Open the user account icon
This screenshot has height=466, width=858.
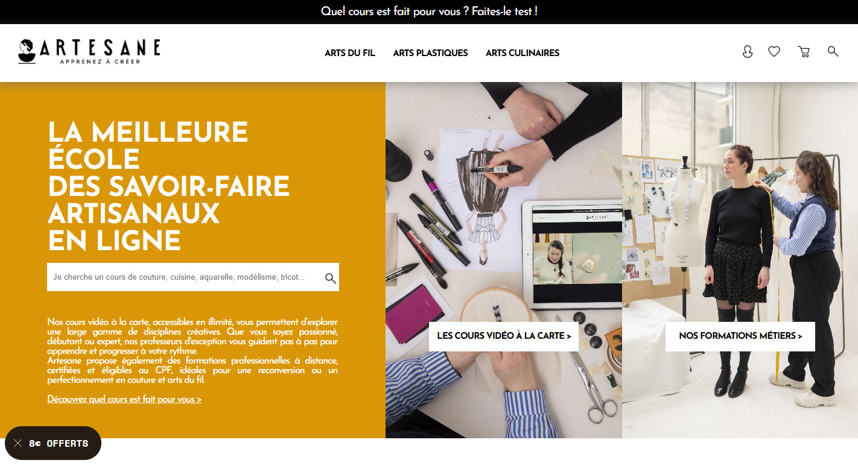748,52
